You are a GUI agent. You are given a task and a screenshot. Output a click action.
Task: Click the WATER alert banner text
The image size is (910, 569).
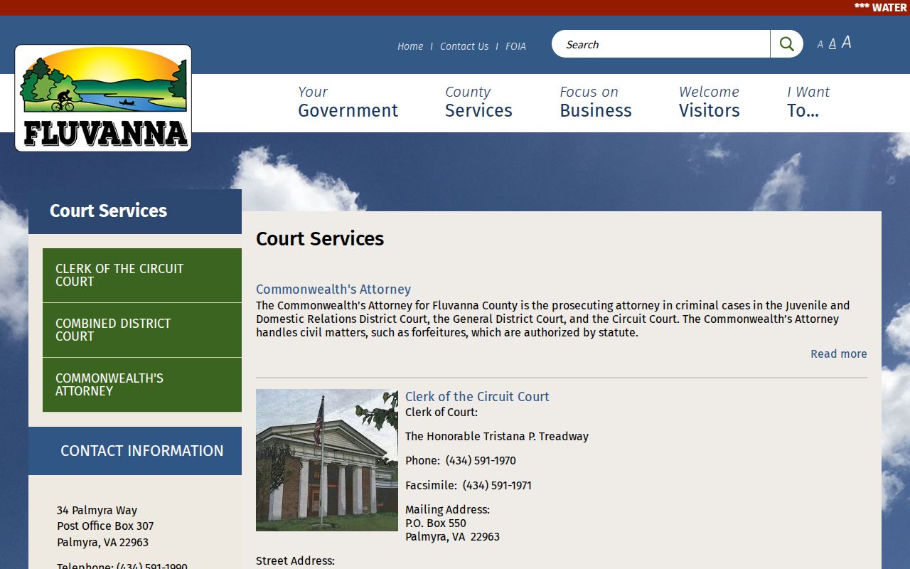(881, 7)
